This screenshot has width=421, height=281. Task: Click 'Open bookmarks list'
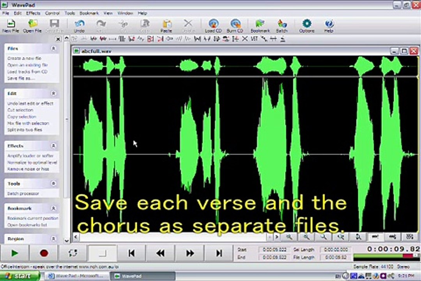(27, 225)
